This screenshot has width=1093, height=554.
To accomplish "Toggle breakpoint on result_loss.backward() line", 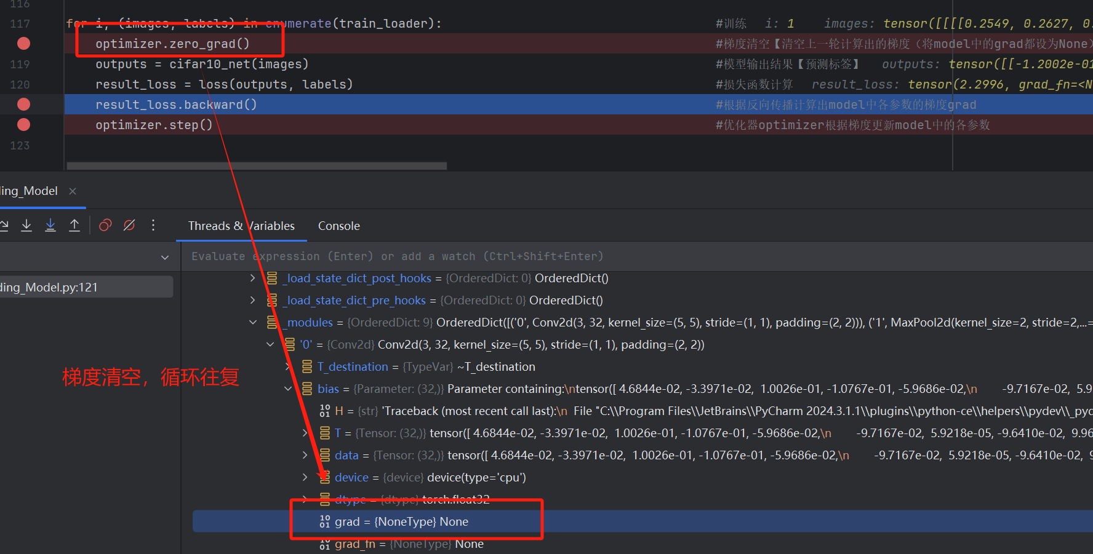I will (x=23, y=105).
